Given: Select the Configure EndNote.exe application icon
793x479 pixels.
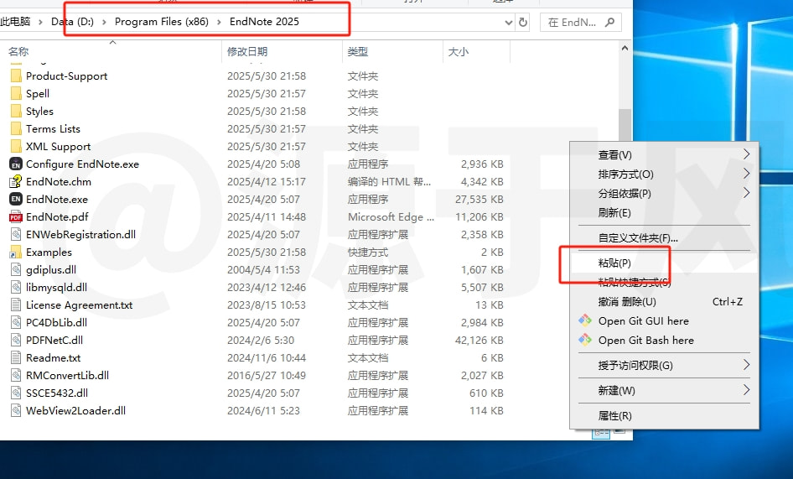Looking at the screenshot, I should click(16, 164).
